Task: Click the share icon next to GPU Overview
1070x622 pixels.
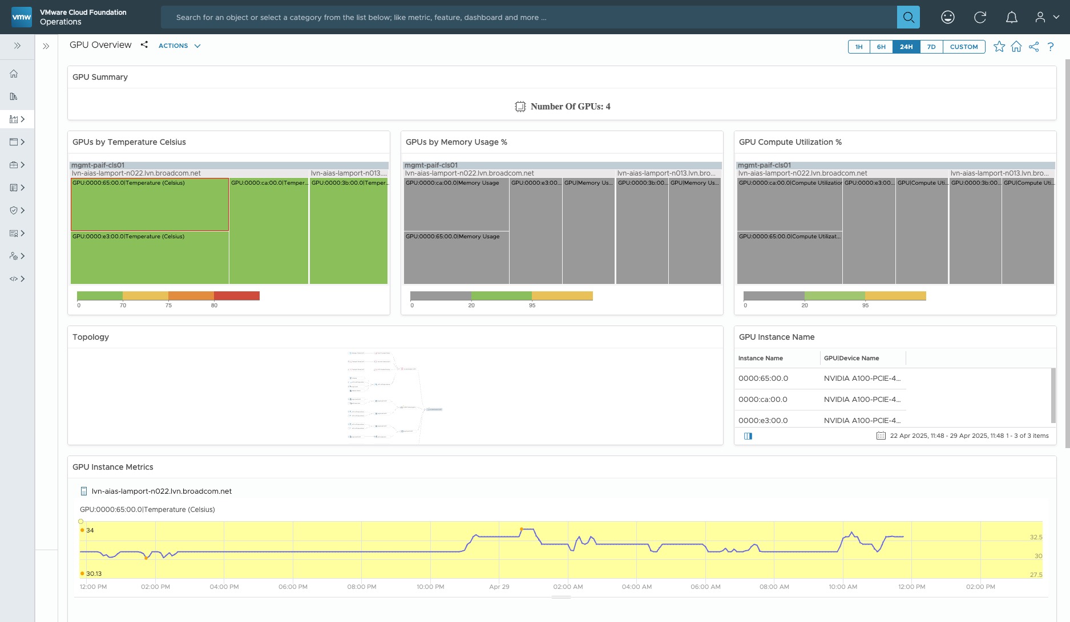Action: [144, 45]
